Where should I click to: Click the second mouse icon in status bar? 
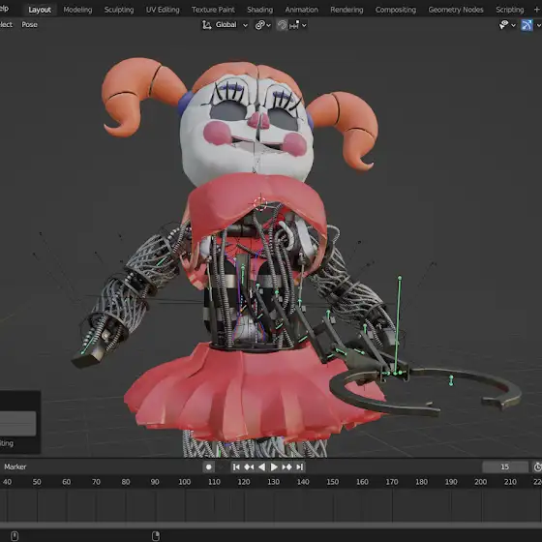coord(156,536)
